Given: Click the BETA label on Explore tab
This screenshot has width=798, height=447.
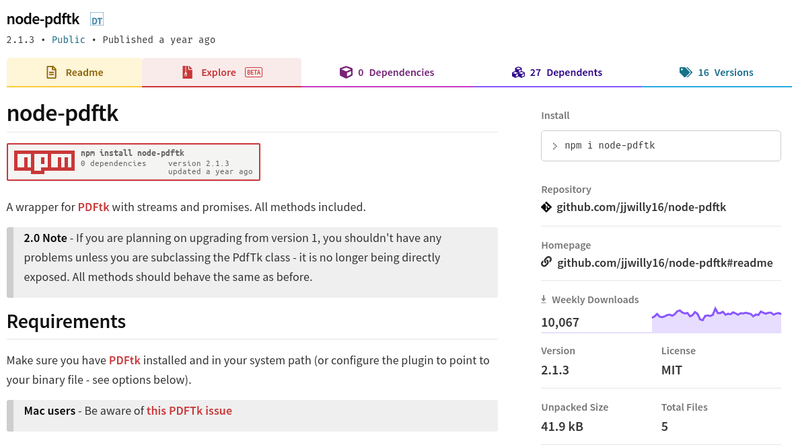Looking at the screenshot, I should pos(254,72).
